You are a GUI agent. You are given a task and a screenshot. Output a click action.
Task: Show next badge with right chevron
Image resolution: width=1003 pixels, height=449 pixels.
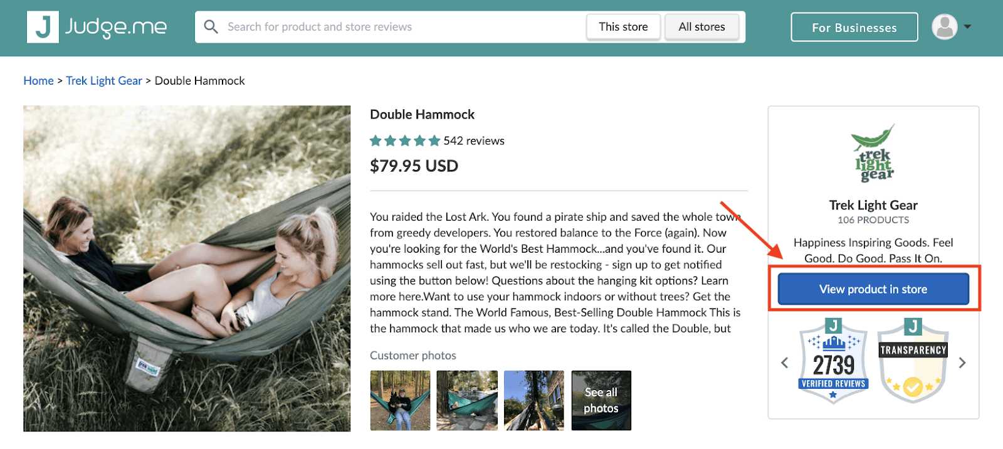point(962,362)
